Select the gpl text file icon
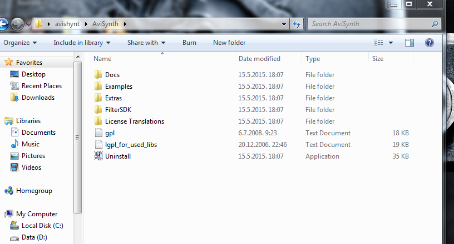The image size is (454, 244). [x=98, y=133]
